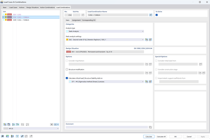Switch to the Design Situations tab

[32, 7]
